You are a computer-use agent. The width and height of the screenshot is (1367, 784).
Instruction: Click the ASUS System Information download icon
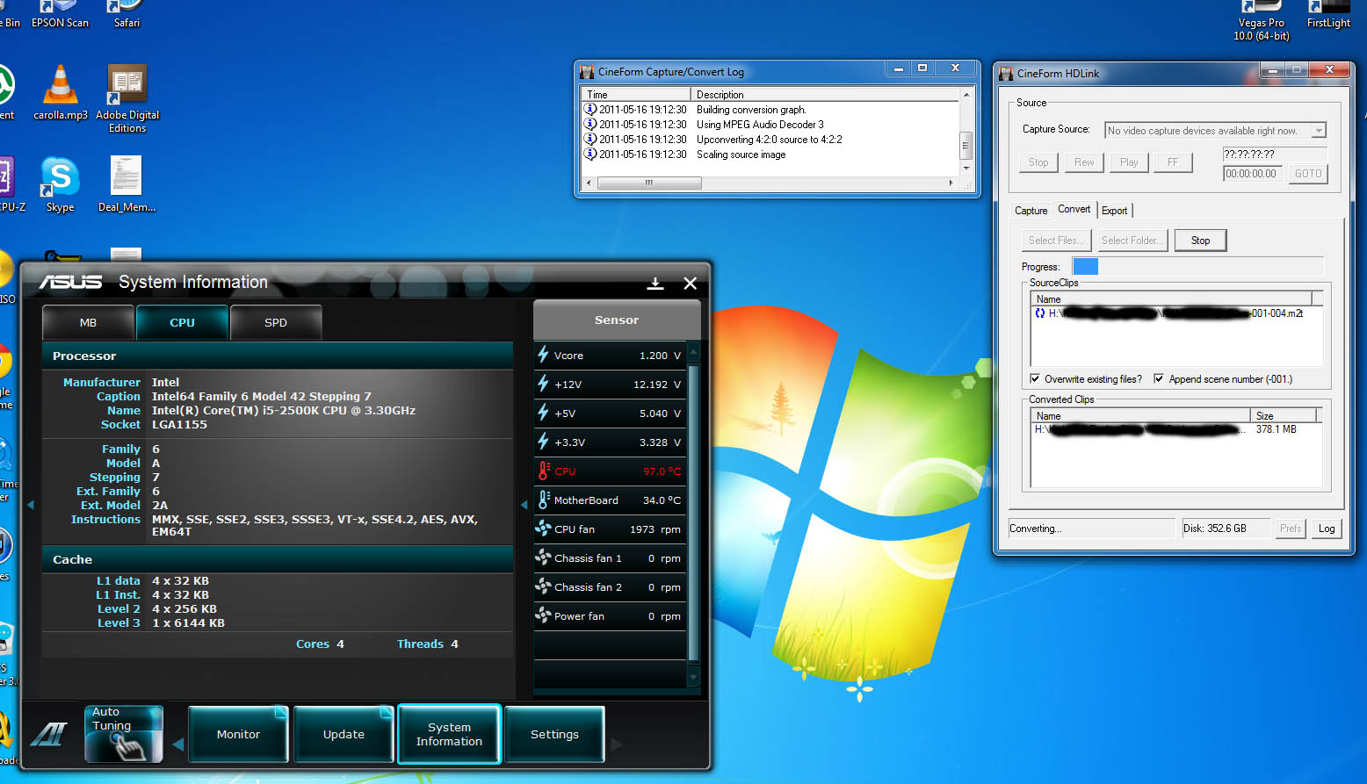coord(655,284)
